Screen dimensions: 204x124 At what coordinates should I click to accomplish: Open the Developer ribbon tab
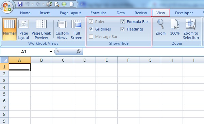[x=184, y=13]
